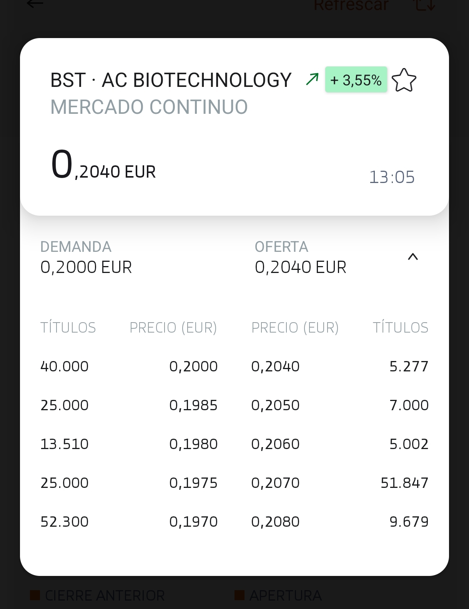Select bid price 0,1980

[193, 444]
